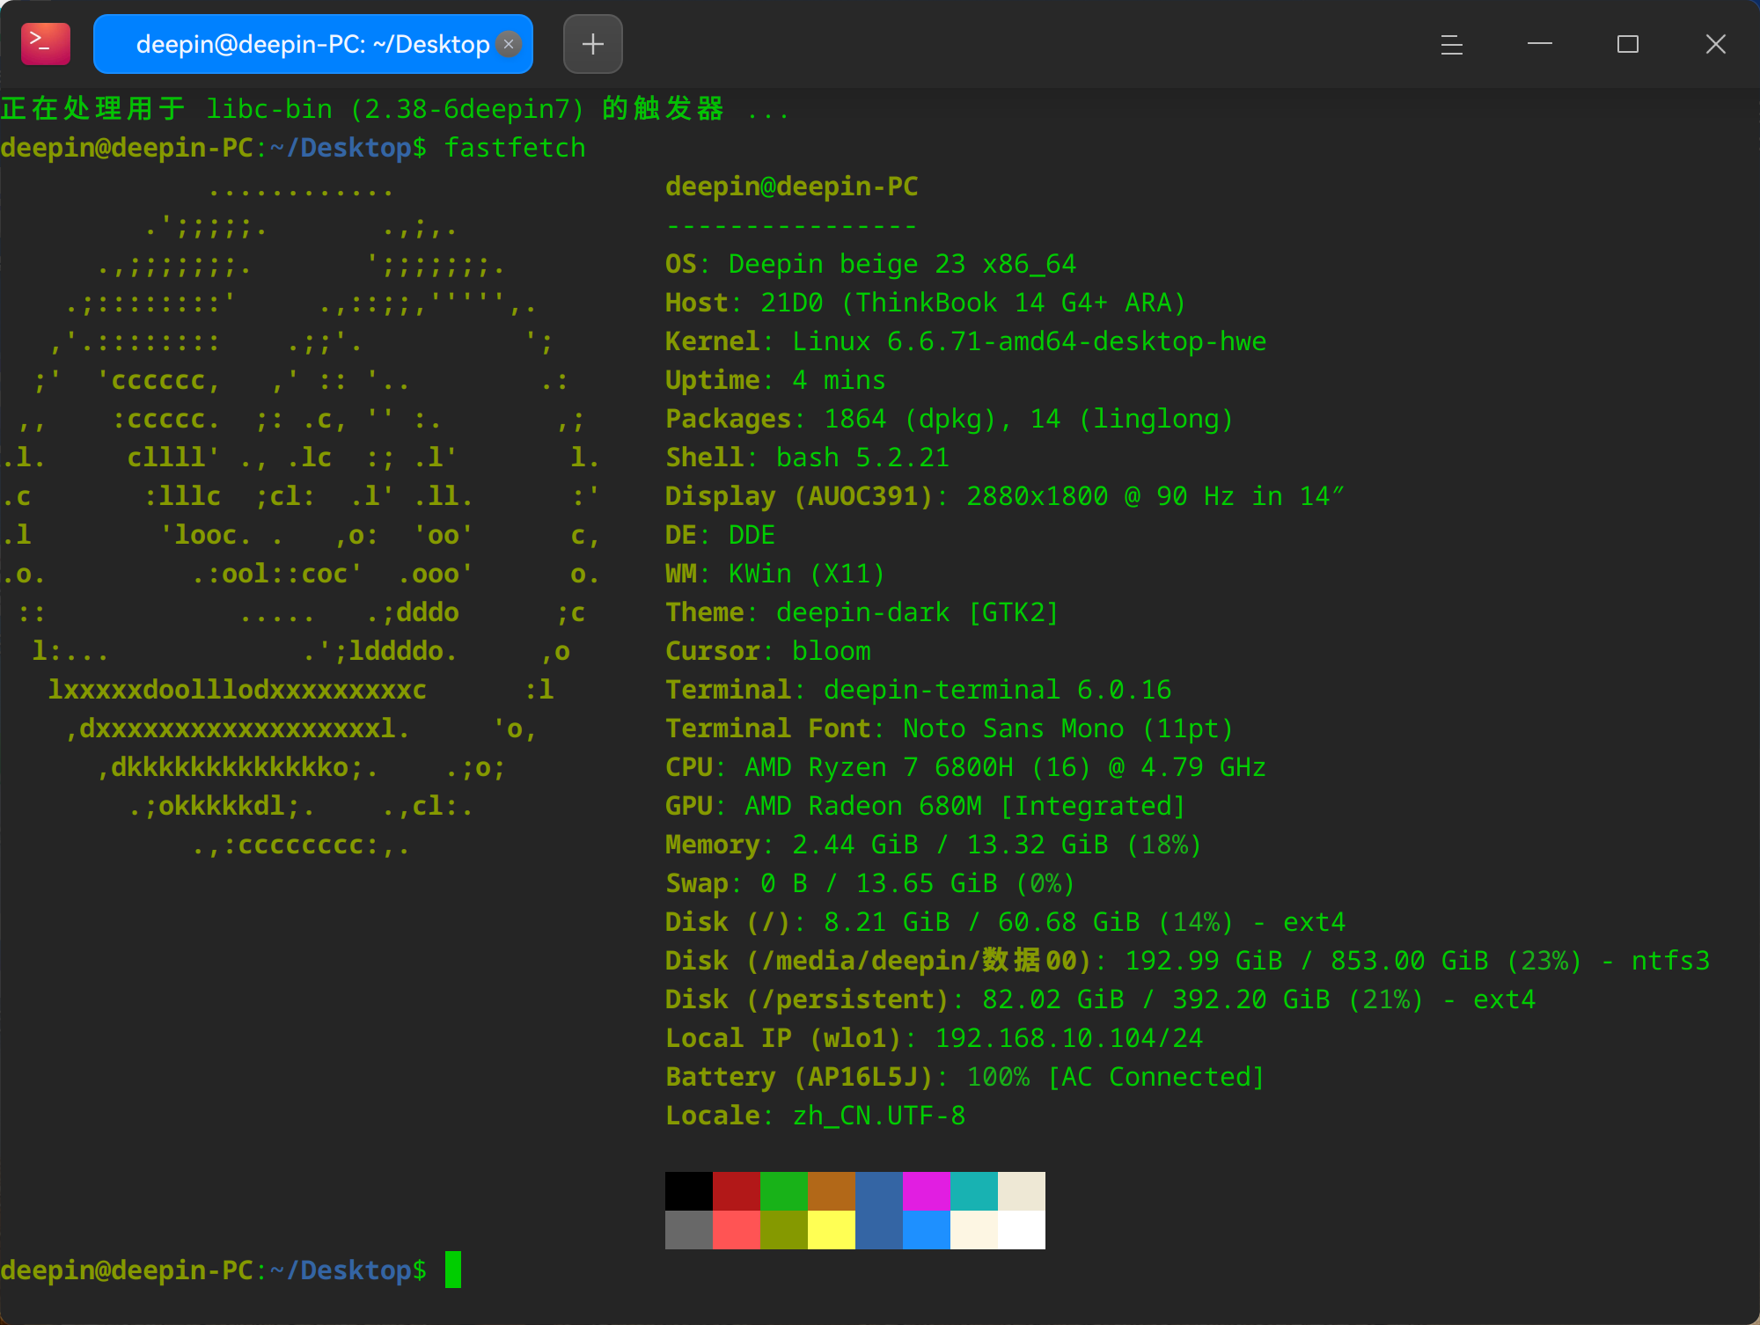This screenshot has height=1325, width=1760.
Task: Click the brown-orange color block
Action: pos(832,1191)
